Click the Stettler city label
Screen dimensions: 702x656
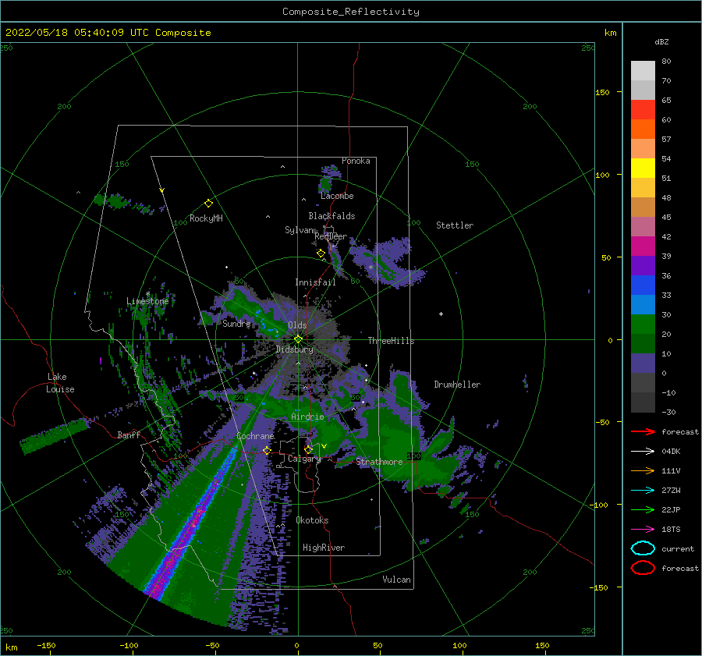pos(455,225)
